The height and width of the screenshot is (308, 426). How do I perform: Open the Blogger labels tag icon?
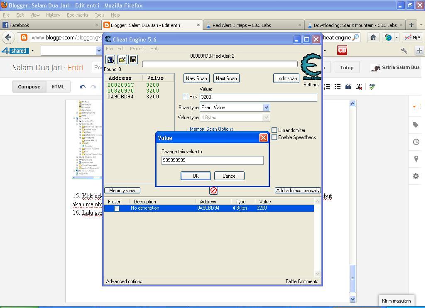(x=415, y=125)
